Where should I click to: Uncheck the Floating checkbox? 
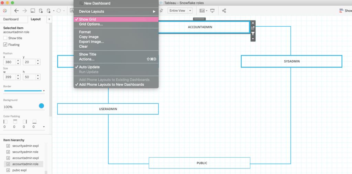click(5, 45)
